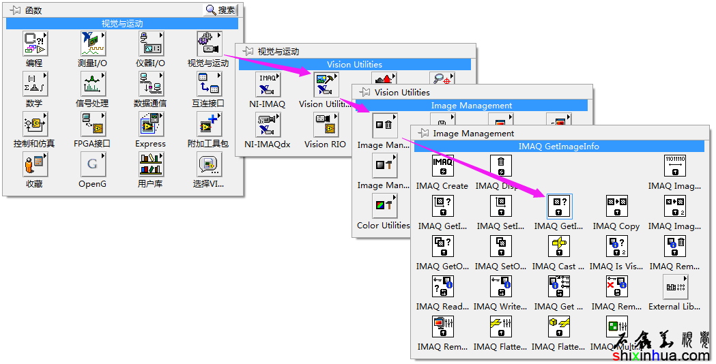Open the 视觉与运动 subpalette icon
716x364 pixels.
pos(207,44)
